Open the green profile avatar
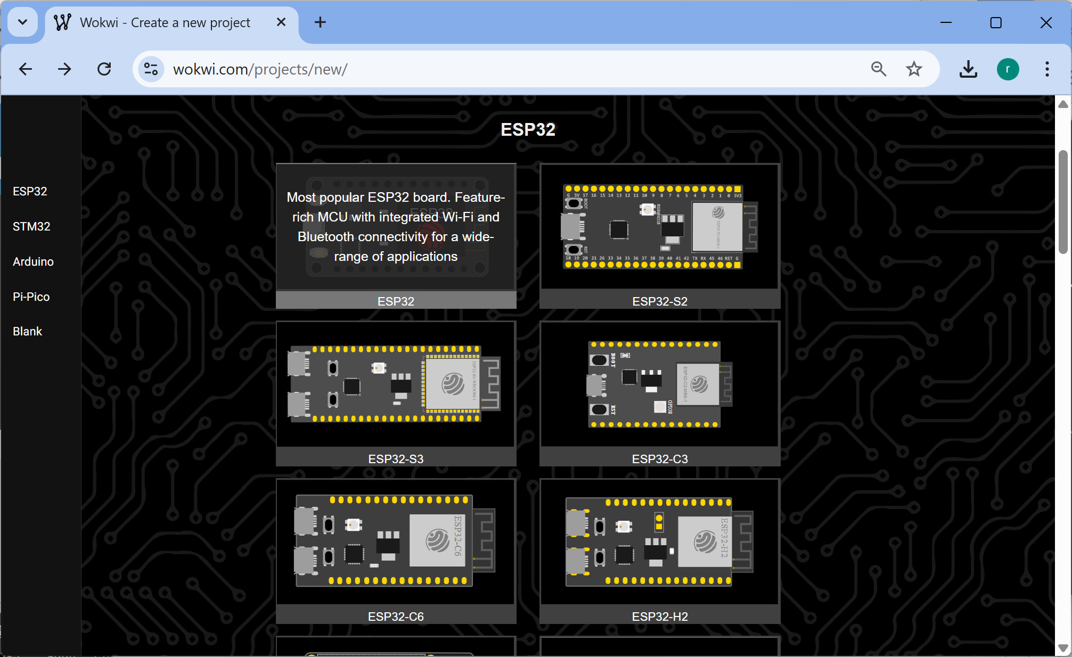1072x657 pixels. 1008,69
